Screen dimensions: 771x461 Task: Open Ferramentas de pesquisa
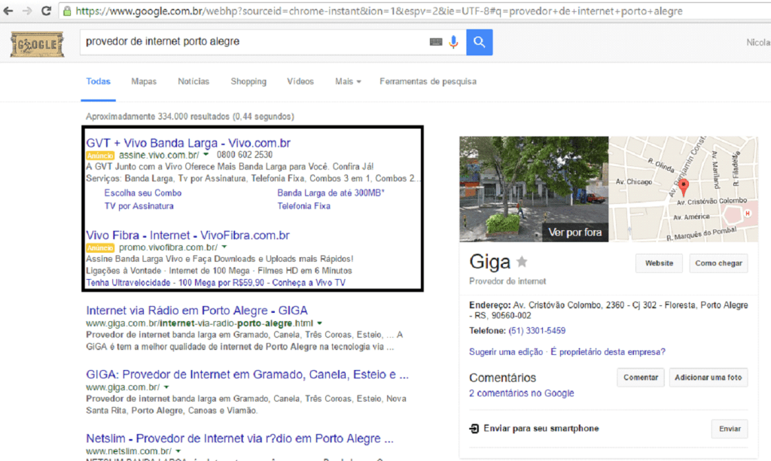[428, 81]
